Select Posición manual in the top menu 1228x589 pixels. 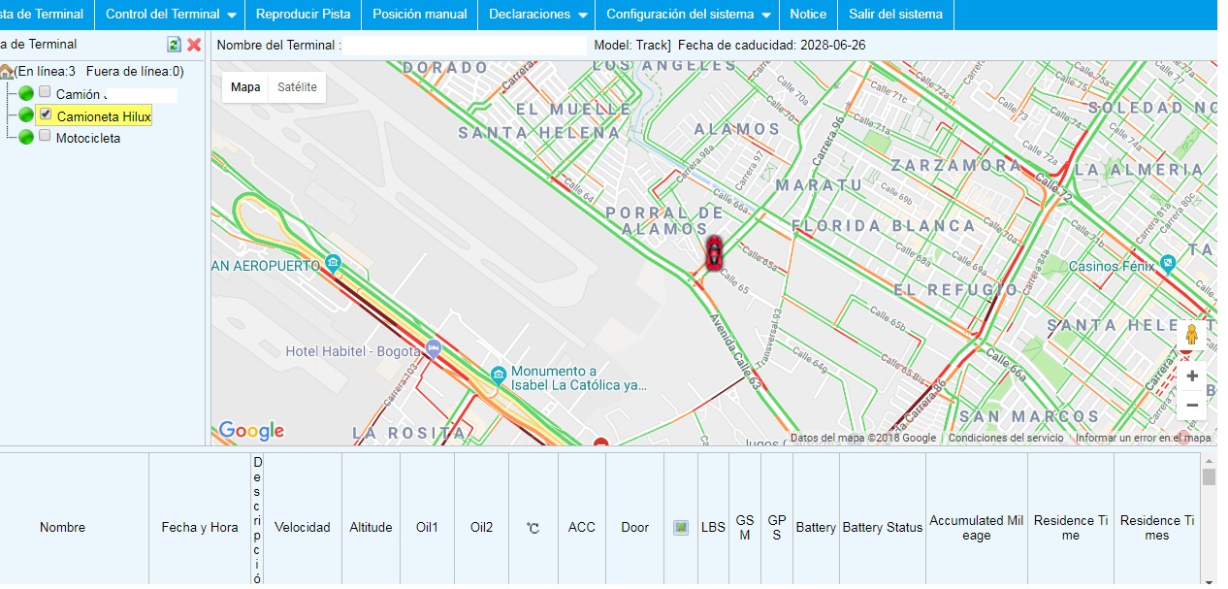pos(419,15)
